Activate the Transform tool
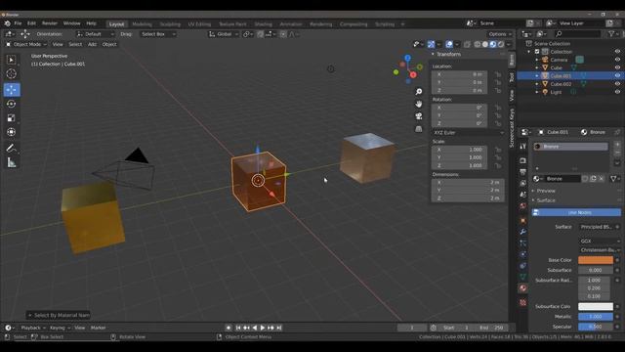 (x=12, y=132)
